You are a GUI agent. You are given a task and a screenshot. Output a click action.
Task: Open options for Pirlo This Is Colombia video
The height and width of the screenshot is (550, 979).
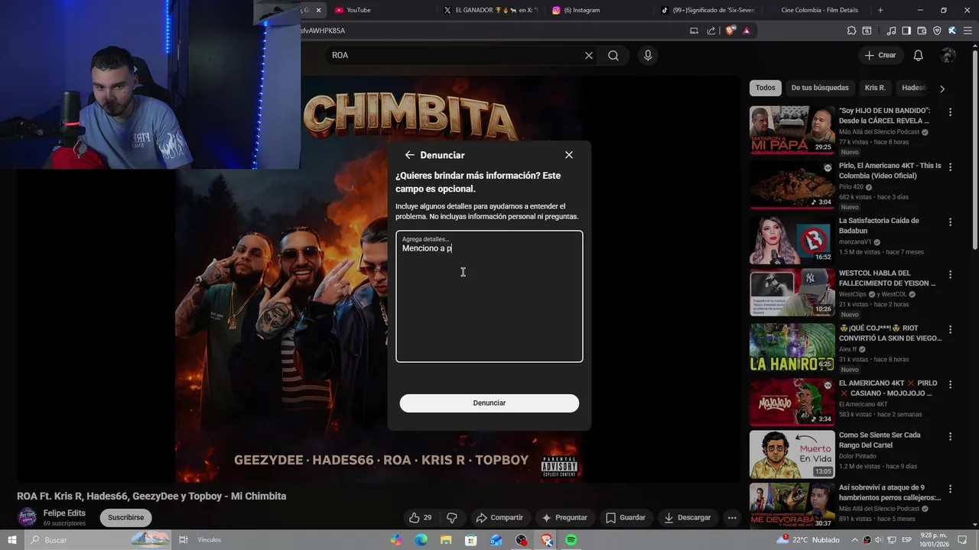click(x=951, y=167)
